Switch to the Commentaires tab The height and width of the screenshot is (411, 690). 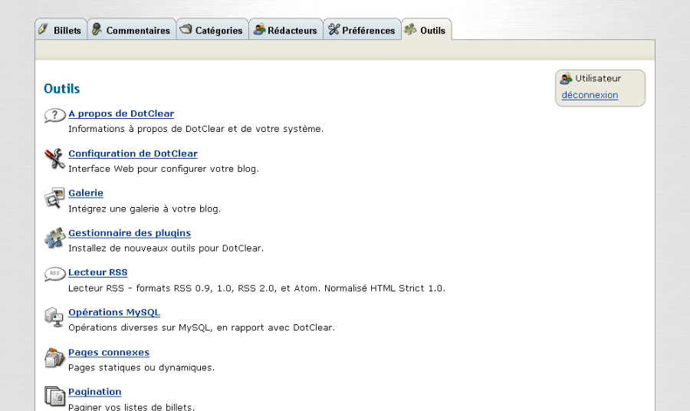point(131,31)
